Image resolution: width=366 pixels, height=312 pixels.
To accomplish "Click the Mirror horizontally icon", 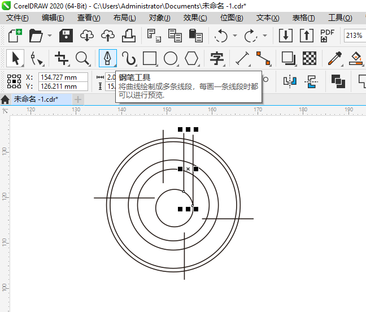I will coord(290,81).
